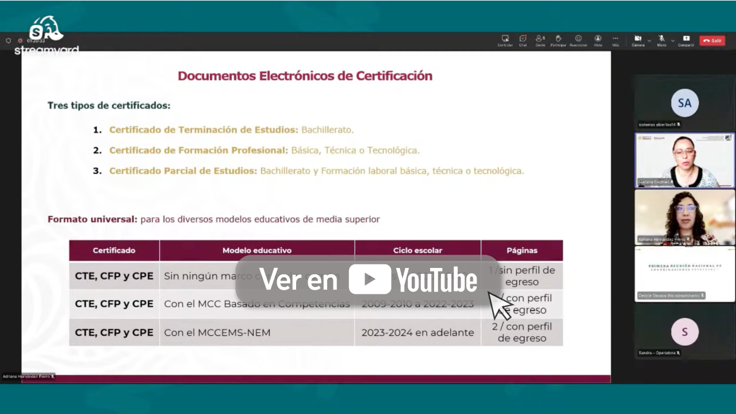This screenshot has width=736, height=414.
Task: Toggle the Cámara on or off
Action: 638,40
